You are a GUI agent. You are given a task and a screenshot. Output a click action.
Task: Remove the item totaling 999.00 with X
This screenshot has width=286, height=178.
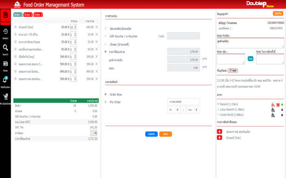97,71
